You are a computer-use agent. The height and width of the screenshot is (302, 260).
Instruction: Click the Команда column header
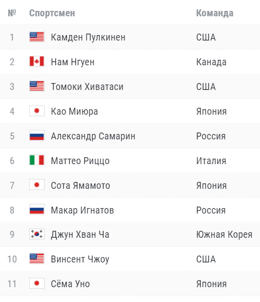click(215, 13)
